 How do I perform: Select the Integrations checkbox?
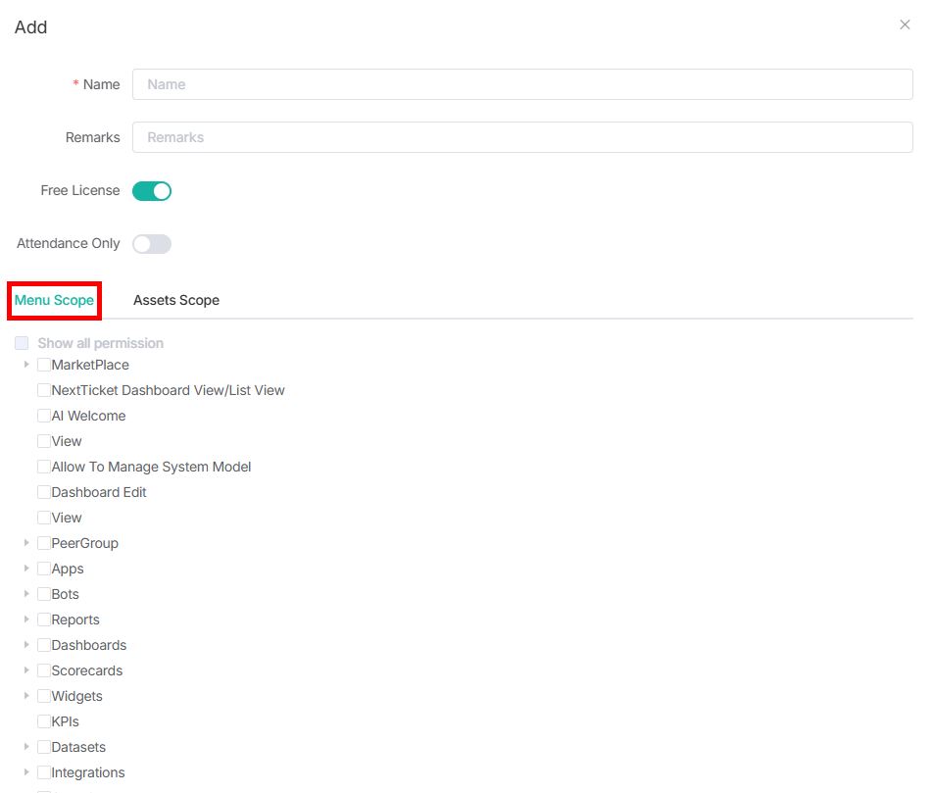click(x=44, y=772)
